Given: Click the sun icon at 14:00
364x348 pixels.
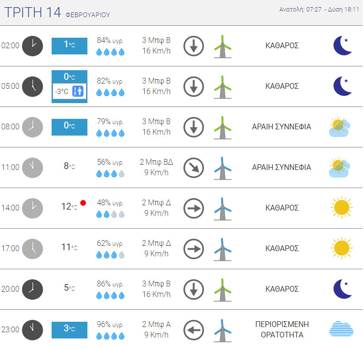Looking at the screenshot, I should pyautogui.click(x=342, y=208).
